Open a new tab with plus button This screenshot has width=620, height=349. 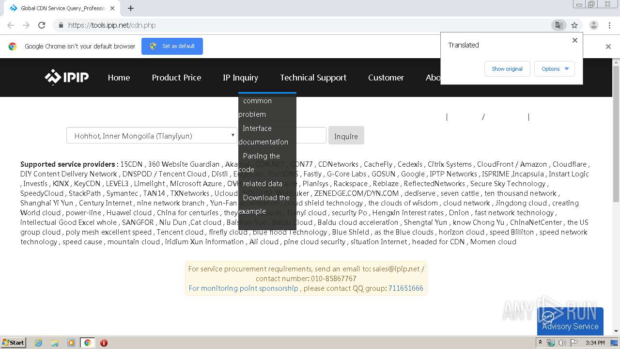pos(130,8)
